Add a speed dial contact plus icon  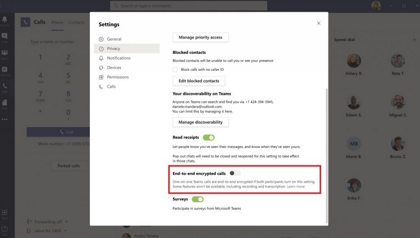coord(415,40)
